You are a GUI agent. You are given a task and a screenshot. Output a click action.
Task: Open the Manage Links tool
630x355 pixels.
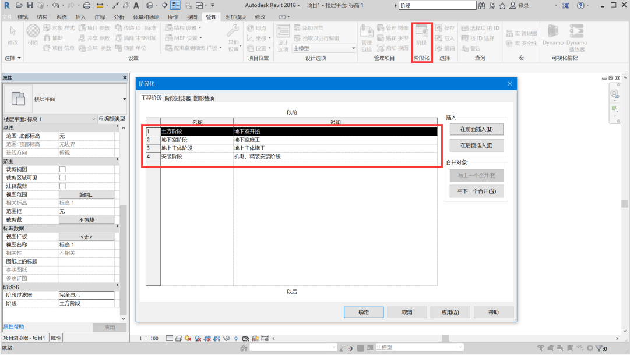point(367,38)
